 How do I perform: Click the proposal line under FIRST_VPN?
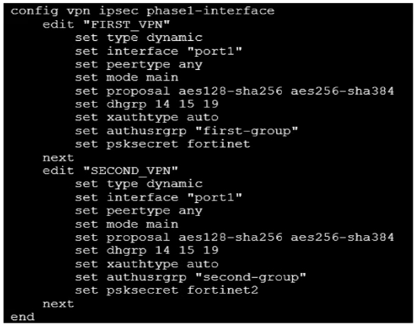click(x=234, y=91)
